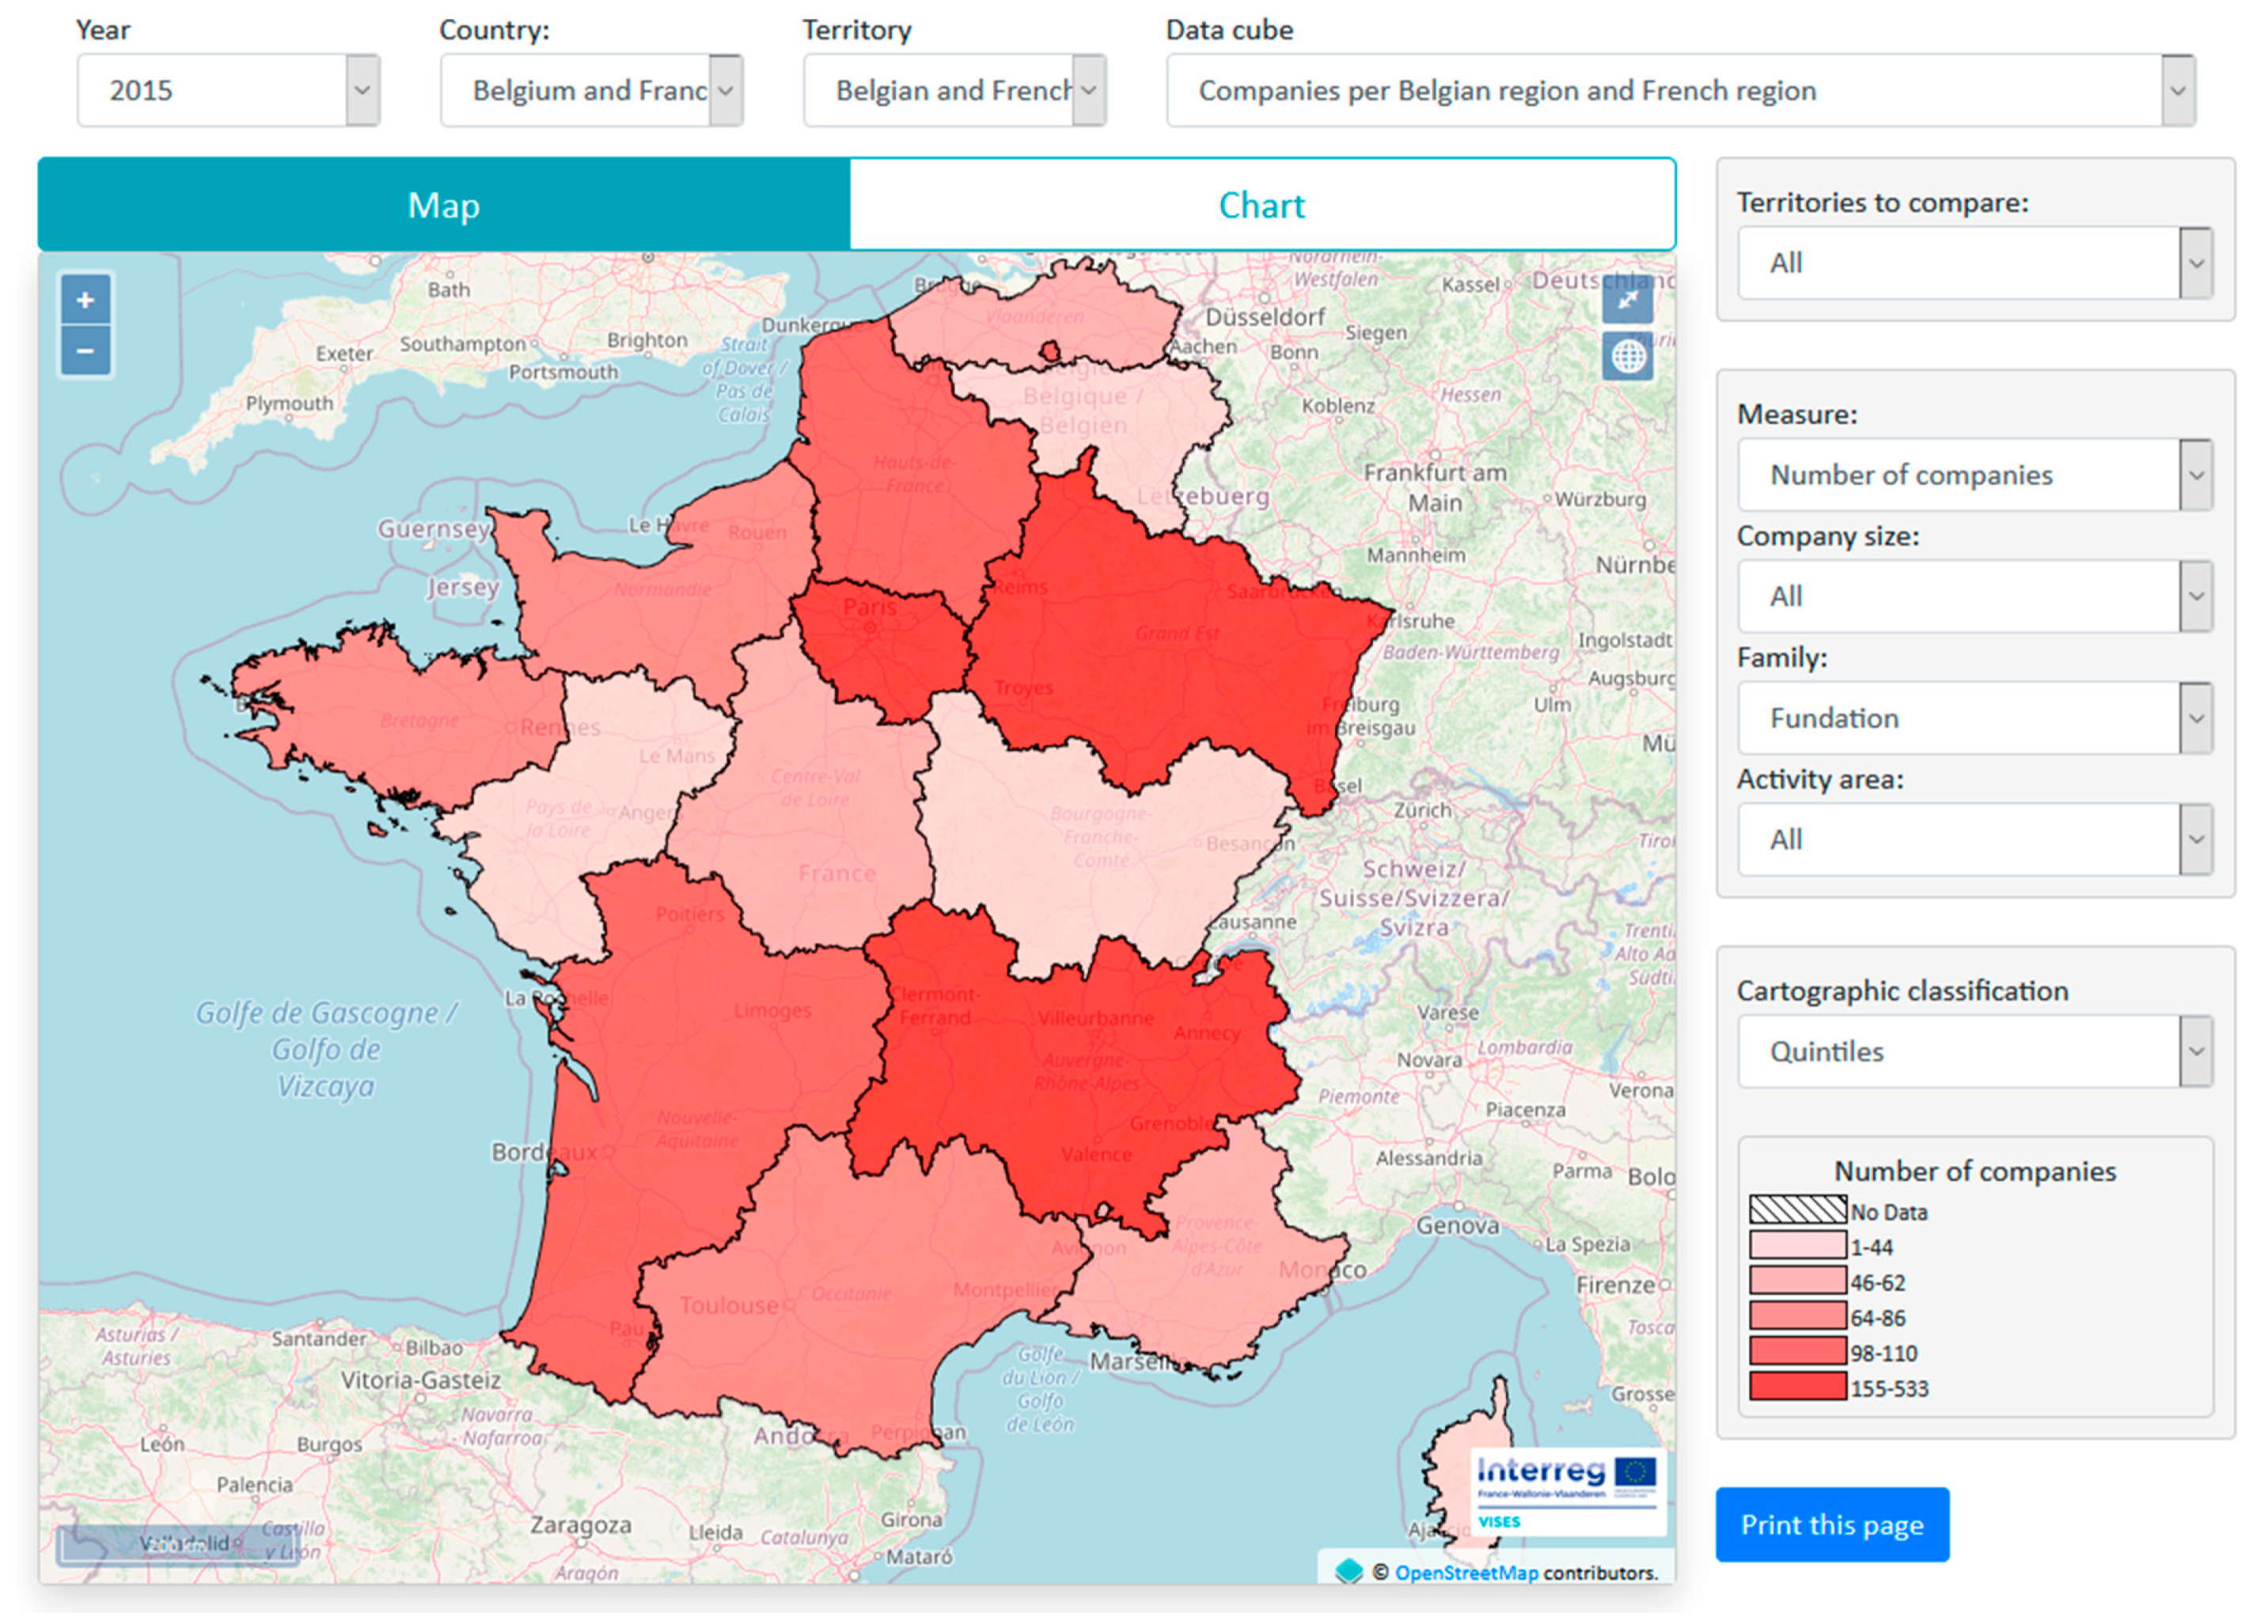Viewport: 2268px width, 1624px height.
Task: Open the Cartographic classification Quintiles dropdown
Action: (x=1974, y=1051)
